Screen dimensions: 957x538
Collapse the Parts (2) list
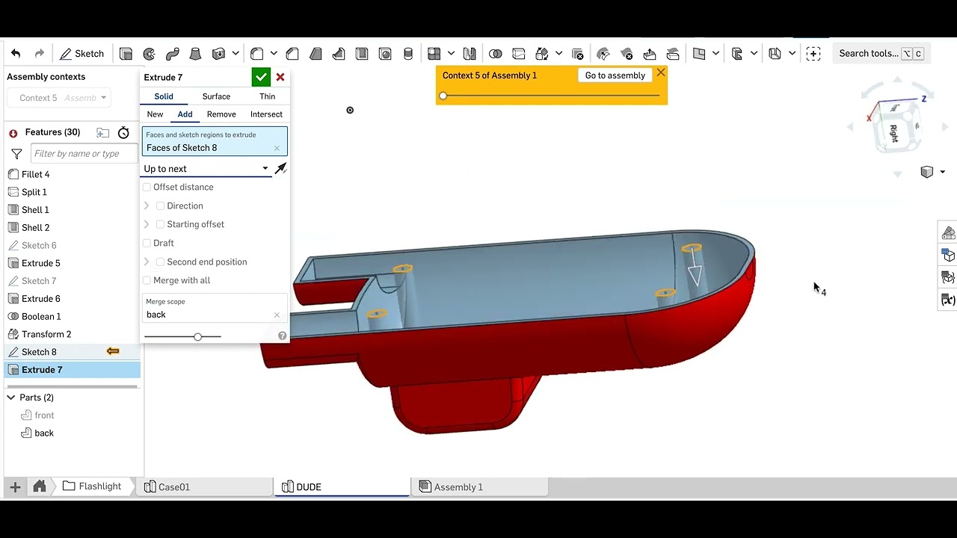pos(11,398)
